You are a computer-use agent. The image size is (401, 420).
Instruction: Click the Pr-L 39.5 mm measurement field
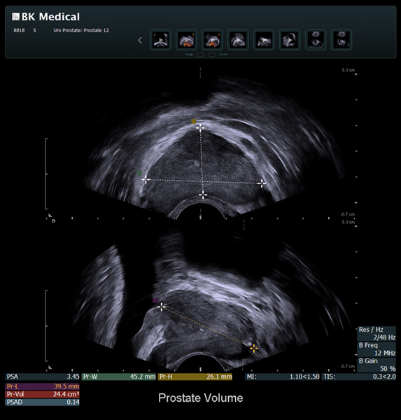click(x=43, y=386)
